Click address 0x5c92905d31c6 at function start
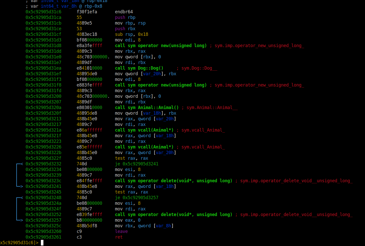365x246 pixels. [43, 12]
